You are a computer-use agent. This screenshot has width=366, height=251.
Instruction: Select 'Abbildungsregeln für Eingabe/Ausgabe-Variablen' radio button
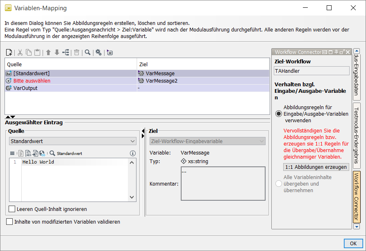(279, 114)
